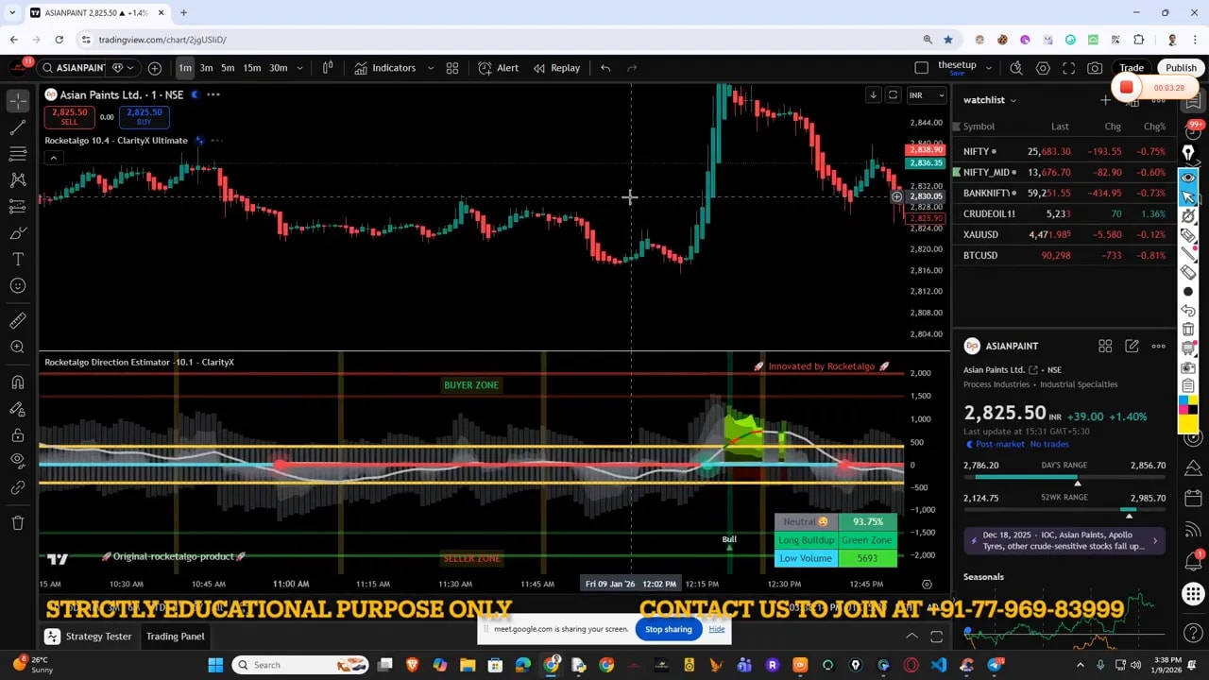Viewport: 1209px width, 680px height.
Task: Start bar Replay mode
Action: [x=557, y=67]
